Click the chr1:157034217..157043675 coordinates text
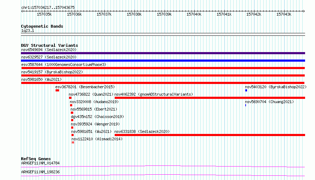 tap(48, 8)
